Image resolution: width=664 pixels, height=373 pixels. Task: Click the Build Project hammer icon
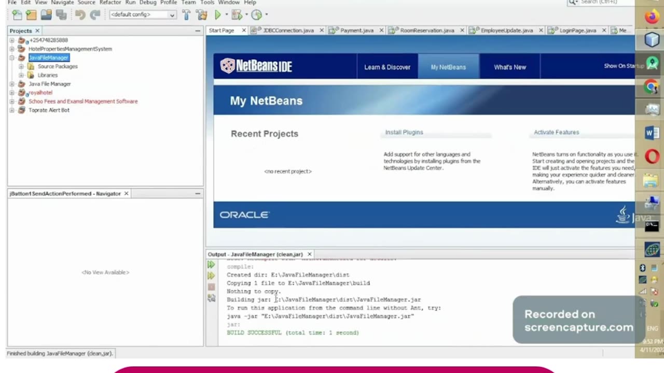click(186, 15)
